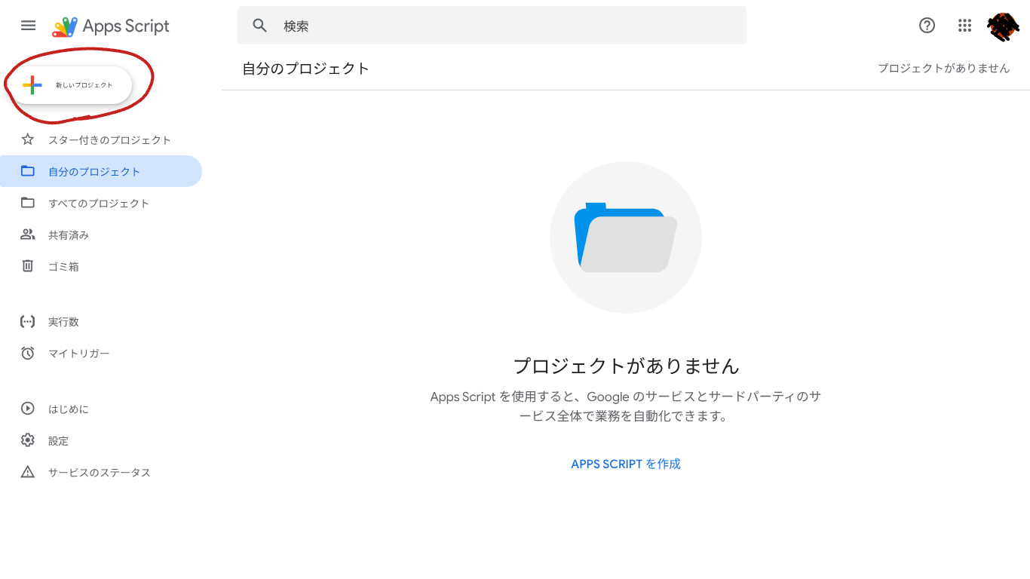Open the hamburger main menu
1030x579 pixels.
point(28,26)
